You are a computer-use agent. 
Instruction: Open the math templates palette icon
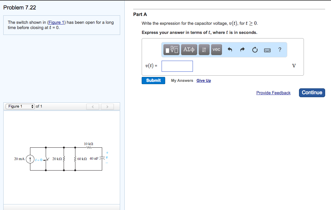pos(171,50)
